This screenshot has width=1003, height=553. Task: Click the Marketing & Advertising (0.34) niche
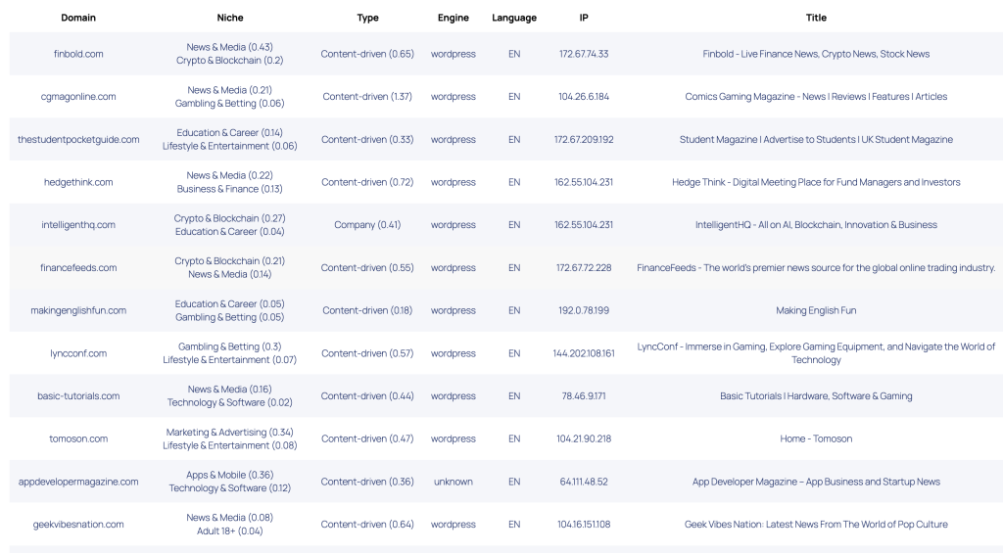[229, 433]
